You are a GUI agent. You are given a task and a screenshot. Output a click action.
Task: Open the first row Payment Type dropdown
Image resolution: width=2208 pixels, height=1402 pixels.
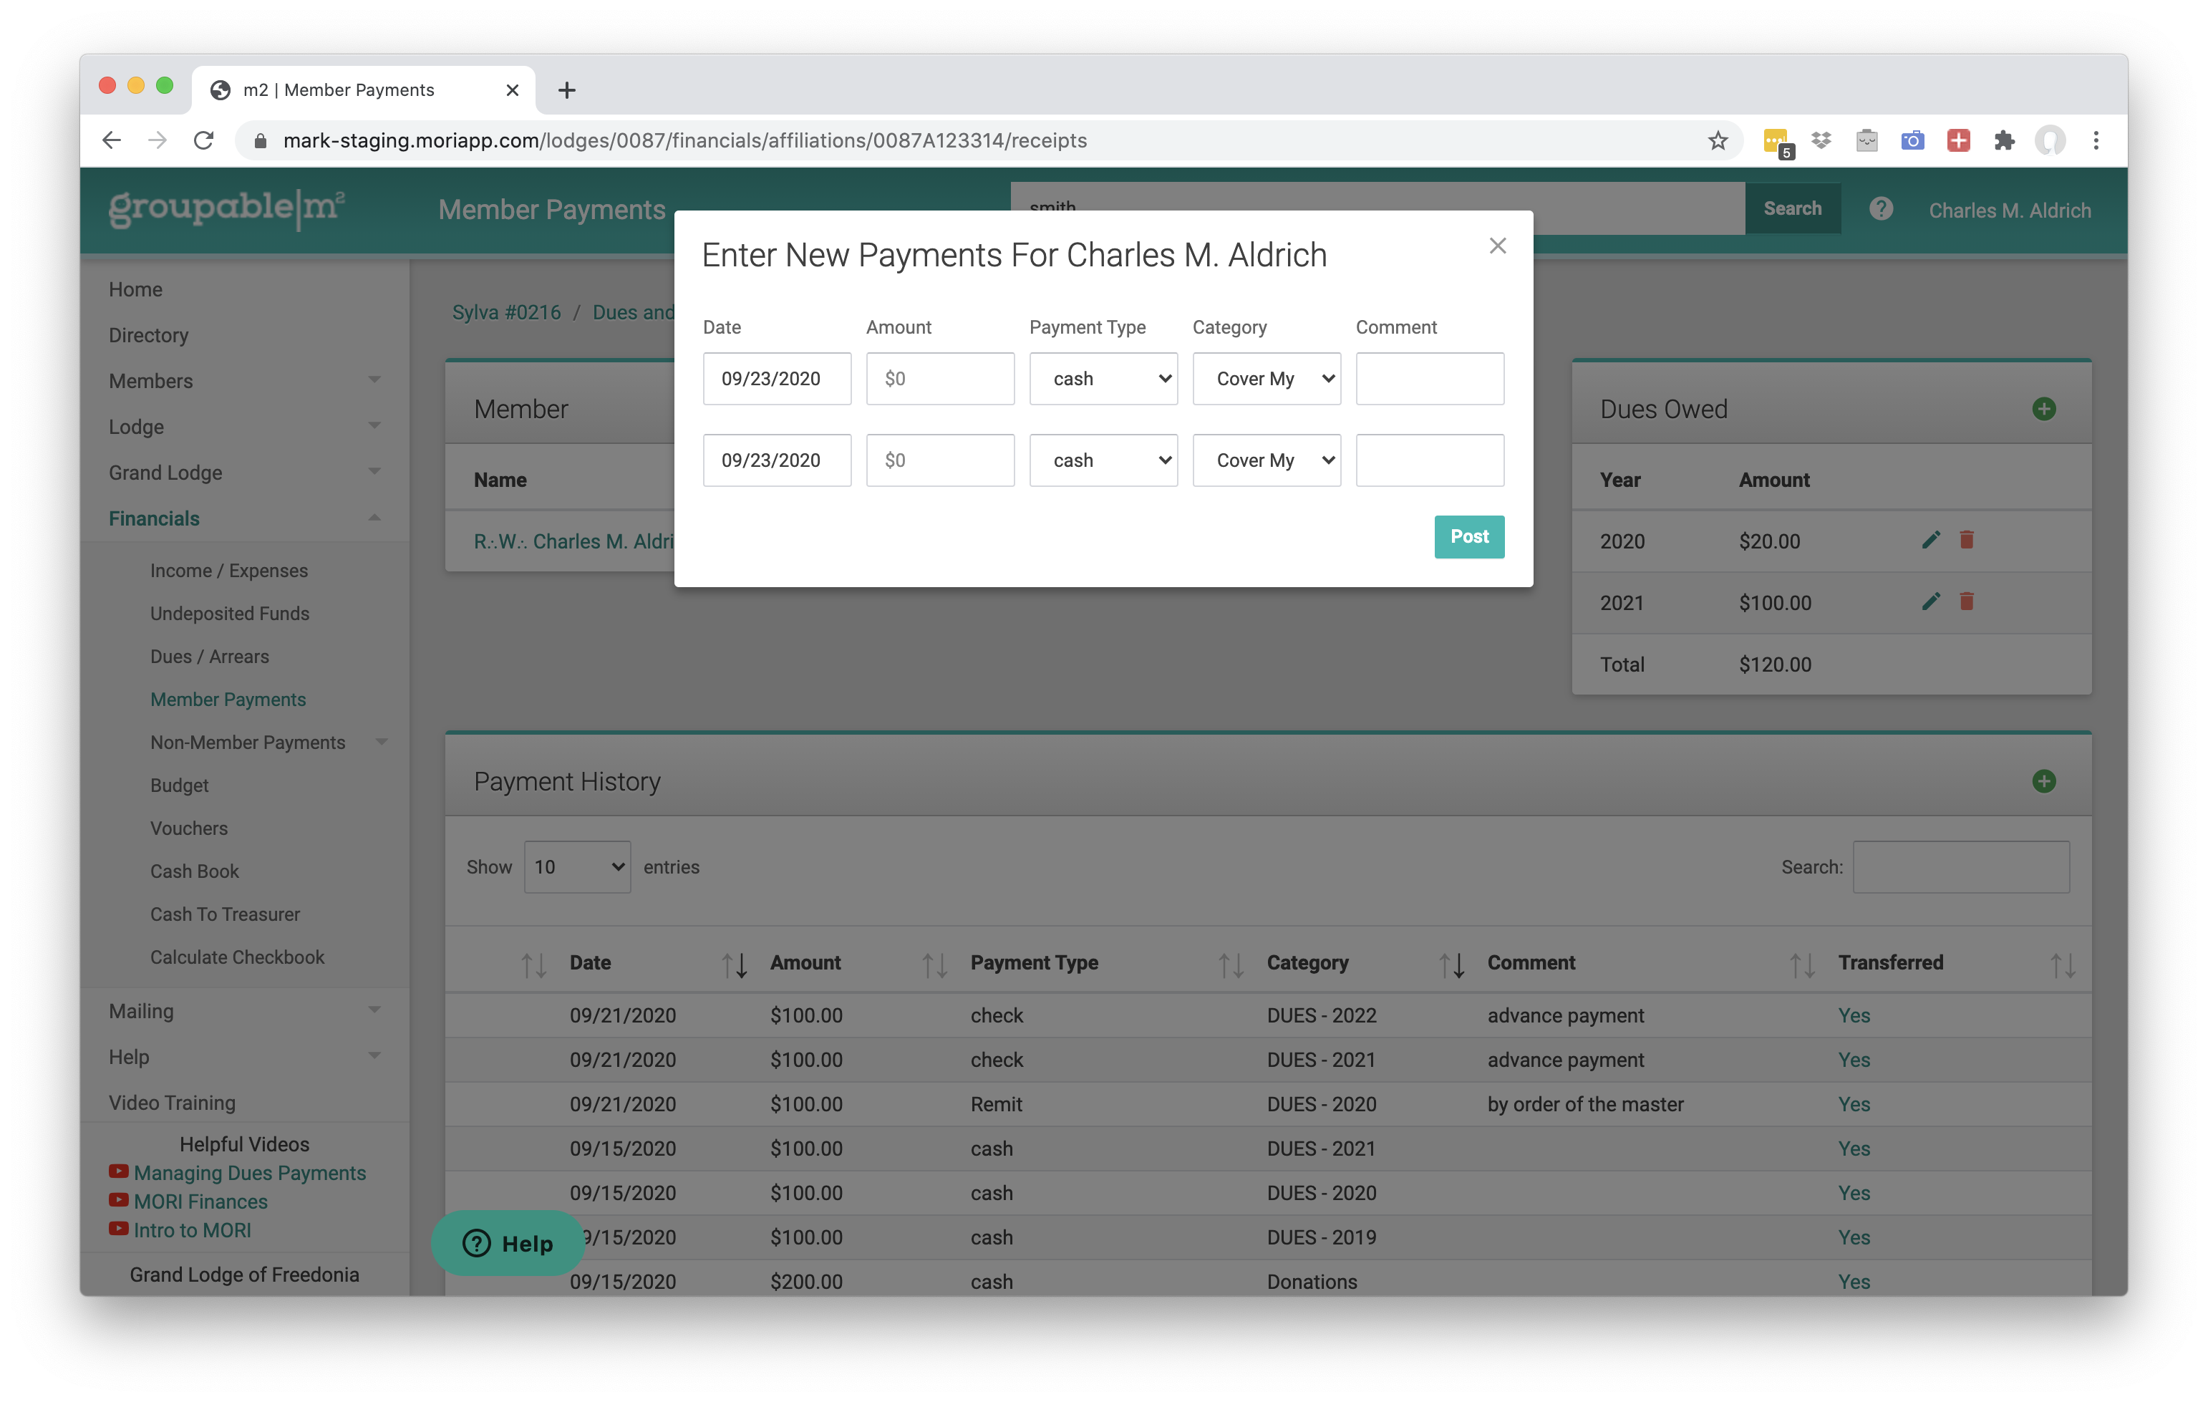coord(1103,379)
